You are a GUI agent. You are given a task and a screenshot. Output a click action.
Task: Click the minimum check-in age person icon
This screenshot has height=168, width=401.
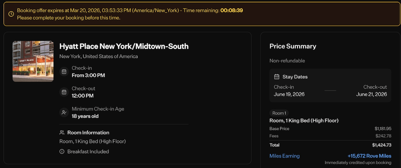(x=64, y=113)
